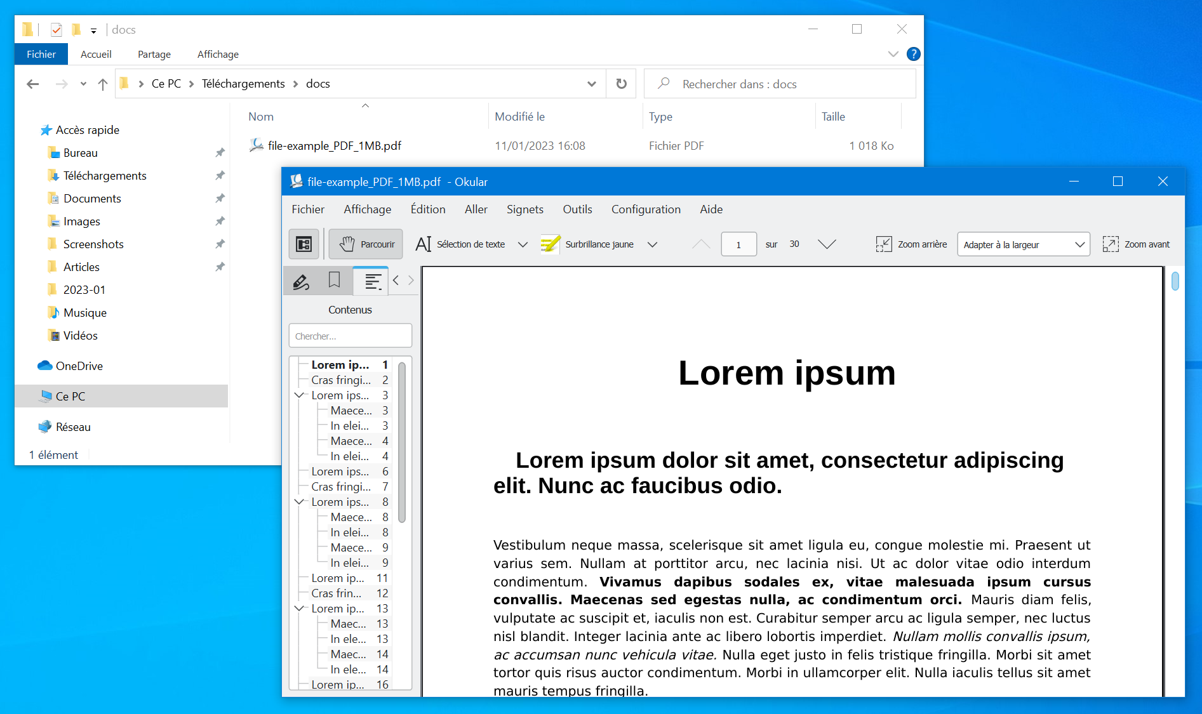Go to previous page with up arrow

click(701, 244)
